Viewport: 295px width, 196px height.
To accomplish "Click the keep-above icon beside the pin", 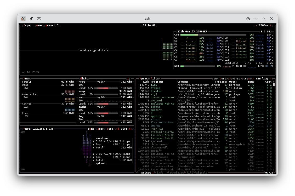I will coord(39,18).
